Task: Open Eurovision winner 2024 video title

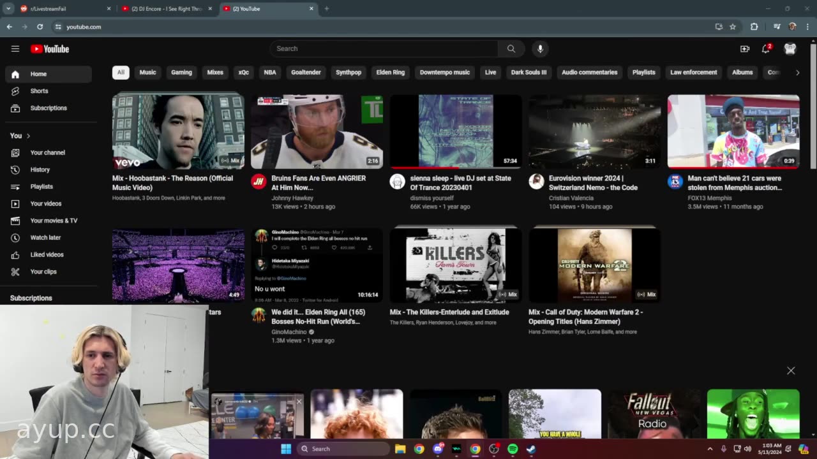Action: pos(593,183)
